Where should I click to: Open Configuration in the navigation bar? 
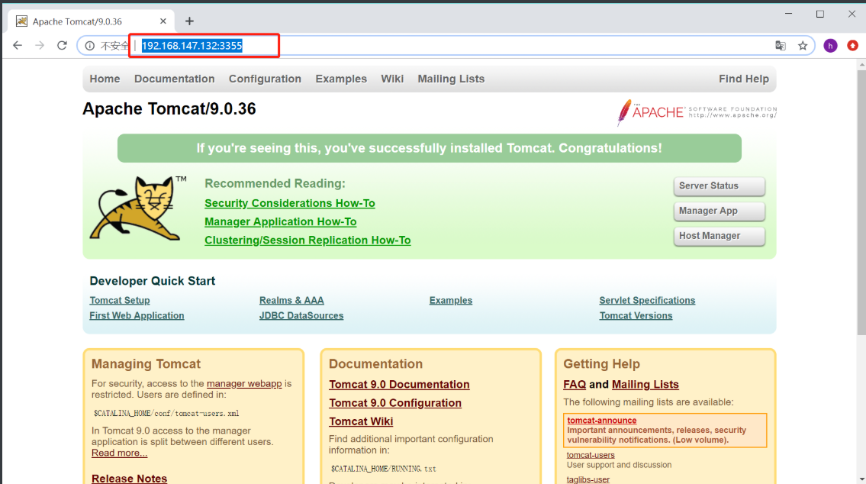point(265,79)
